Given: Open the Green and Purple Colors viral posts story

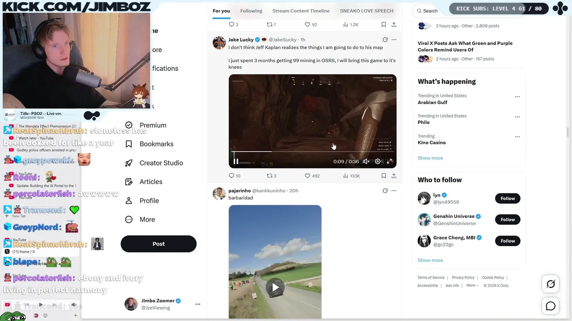Looking at the screenshot, I should click(465, 46).
